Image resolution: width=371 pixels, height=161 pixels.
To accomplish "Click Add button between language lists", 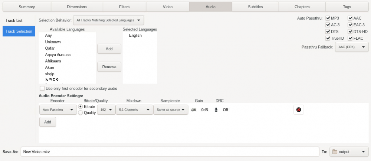I will (109, 49).
